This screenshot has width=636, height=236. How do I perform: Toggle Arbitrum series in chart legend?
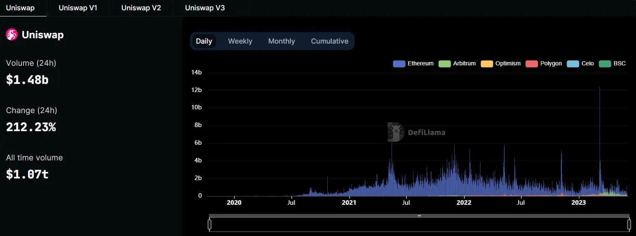[x=458, y=64]
